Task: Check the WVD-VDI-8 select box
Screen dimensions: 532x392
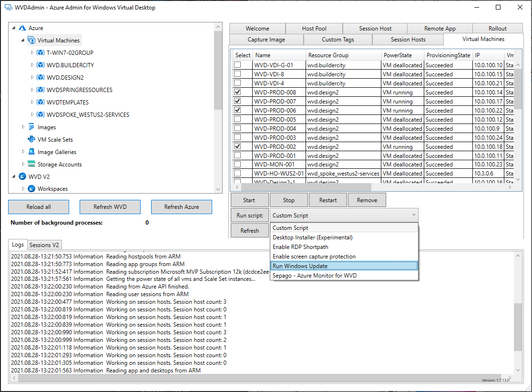Action: coord(237,73)
